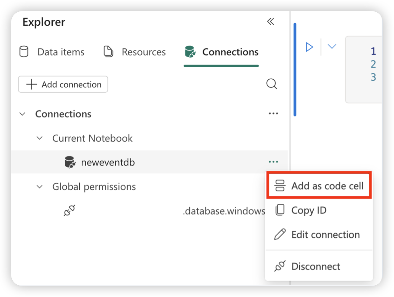394x297 pixels.
Task: Click the search icon in Explorer
Action: [x=272, y=84]
